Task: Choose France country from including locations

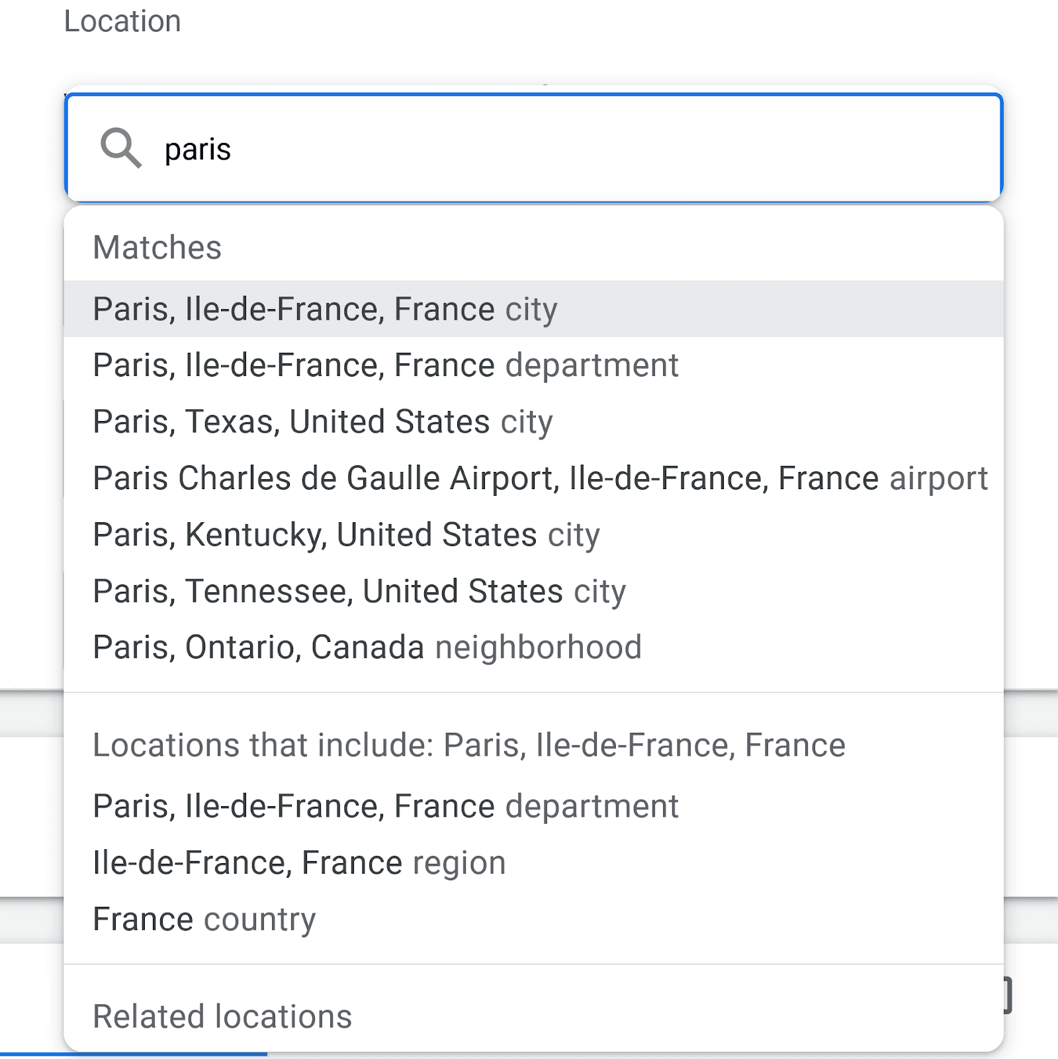Action: 204,918
